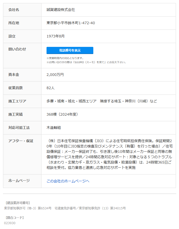Click the construction area text starting 多摩・城南

[x=102, y=101]
